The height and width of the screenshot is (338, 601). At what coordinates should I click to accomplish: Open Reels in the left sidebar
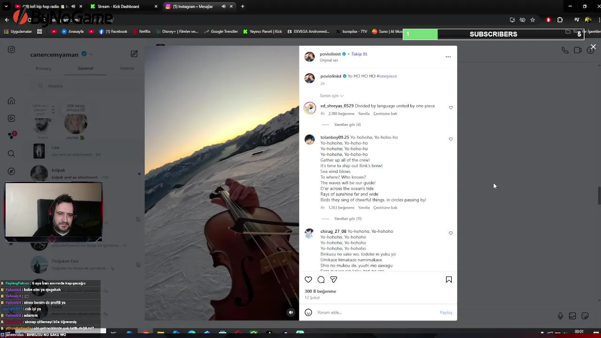[x=11, y=118]
